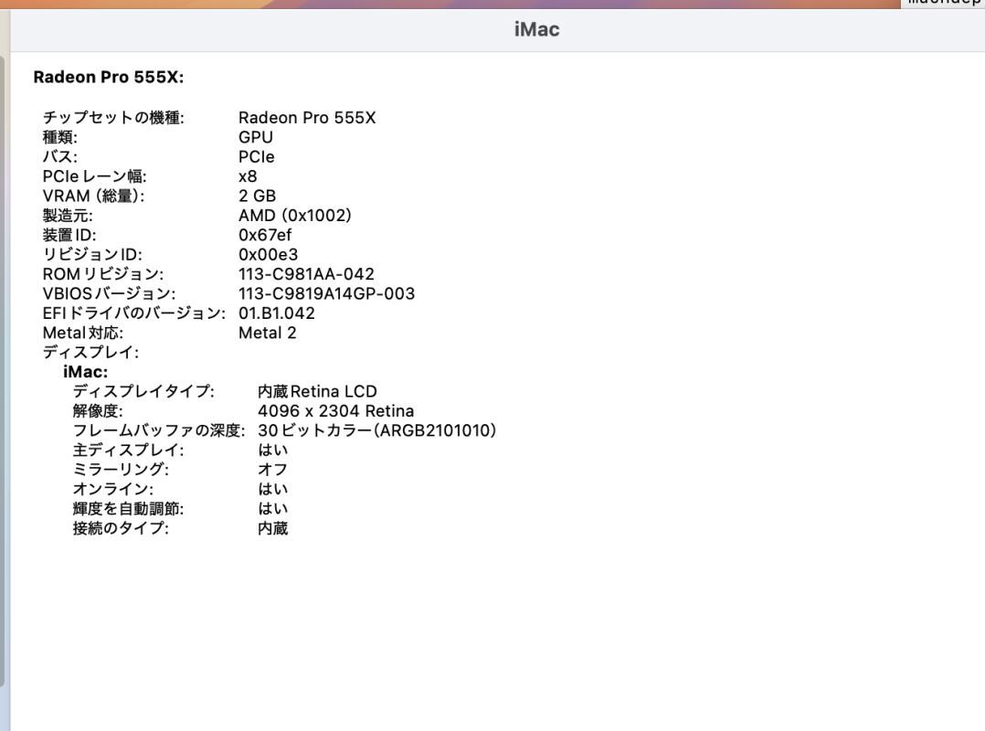Select the Metal 2 support entry
Screen dimensions: 985x731
pyautogui.click(x=268, y=332)
